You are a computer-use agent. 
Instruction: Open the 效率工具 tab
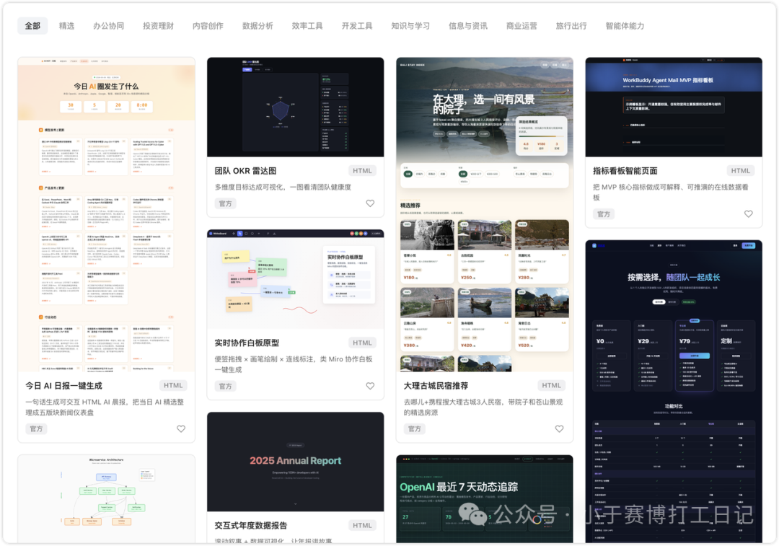(307, 26)
